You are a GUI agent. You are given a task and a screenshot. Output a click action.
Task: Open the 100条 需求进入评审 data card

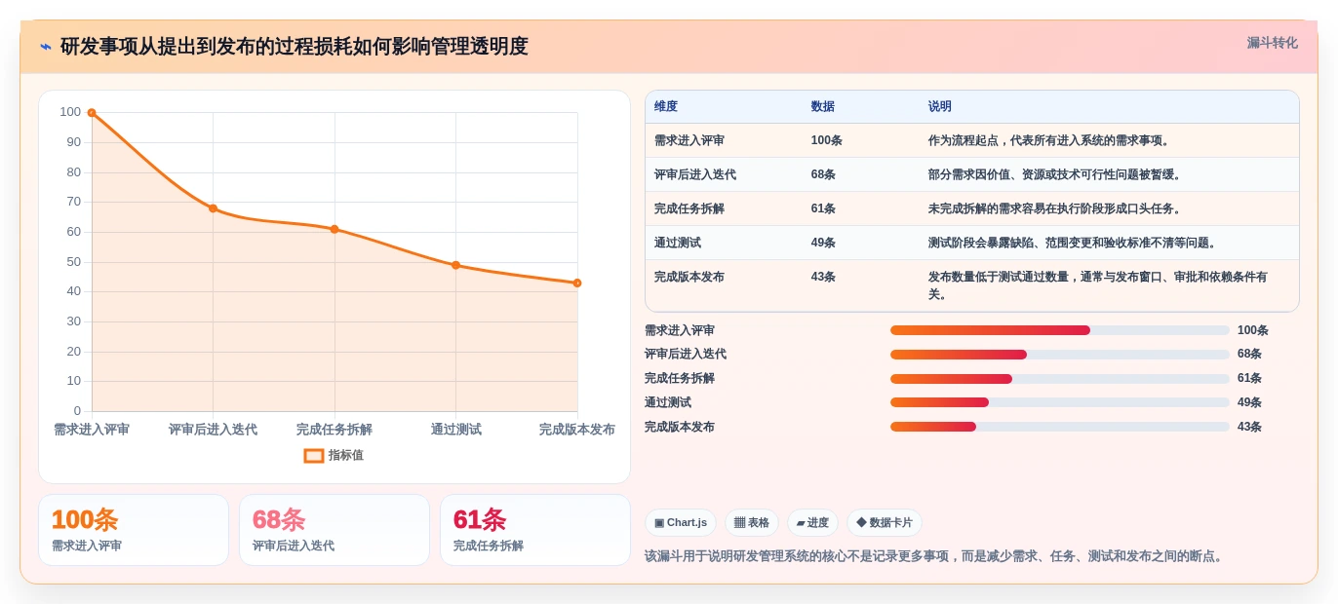pyautogui.click(x=134, y=530)
